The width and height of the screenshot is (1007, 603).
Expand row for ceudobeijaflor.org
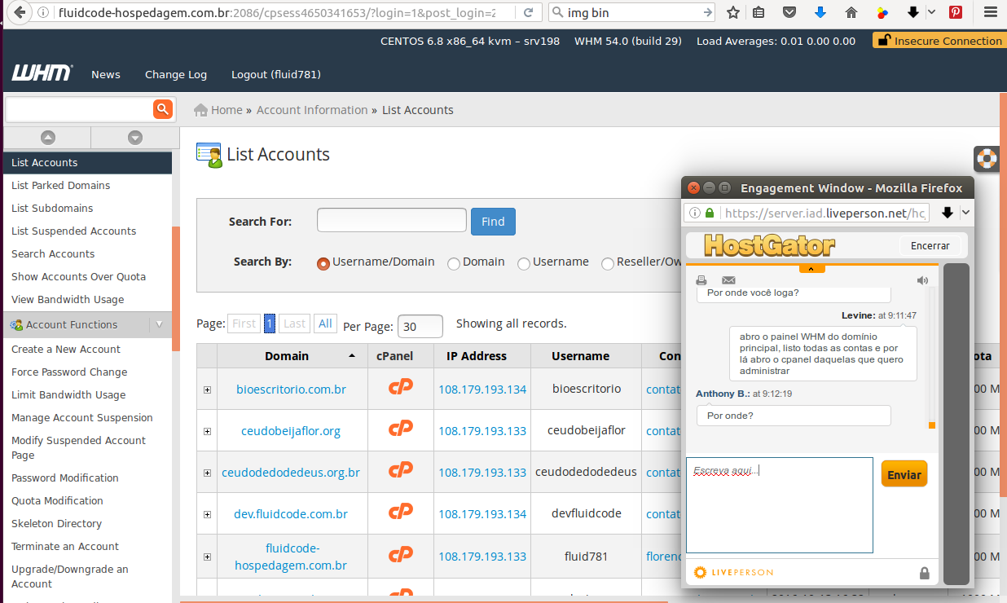[x=207, y=431]
